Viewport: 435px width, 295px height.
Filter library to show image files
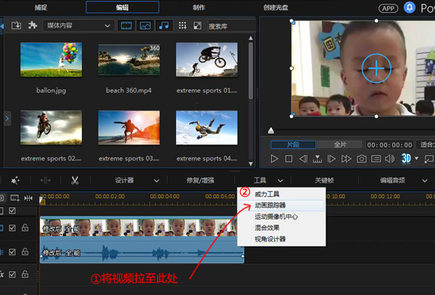(x=145, y=26)
